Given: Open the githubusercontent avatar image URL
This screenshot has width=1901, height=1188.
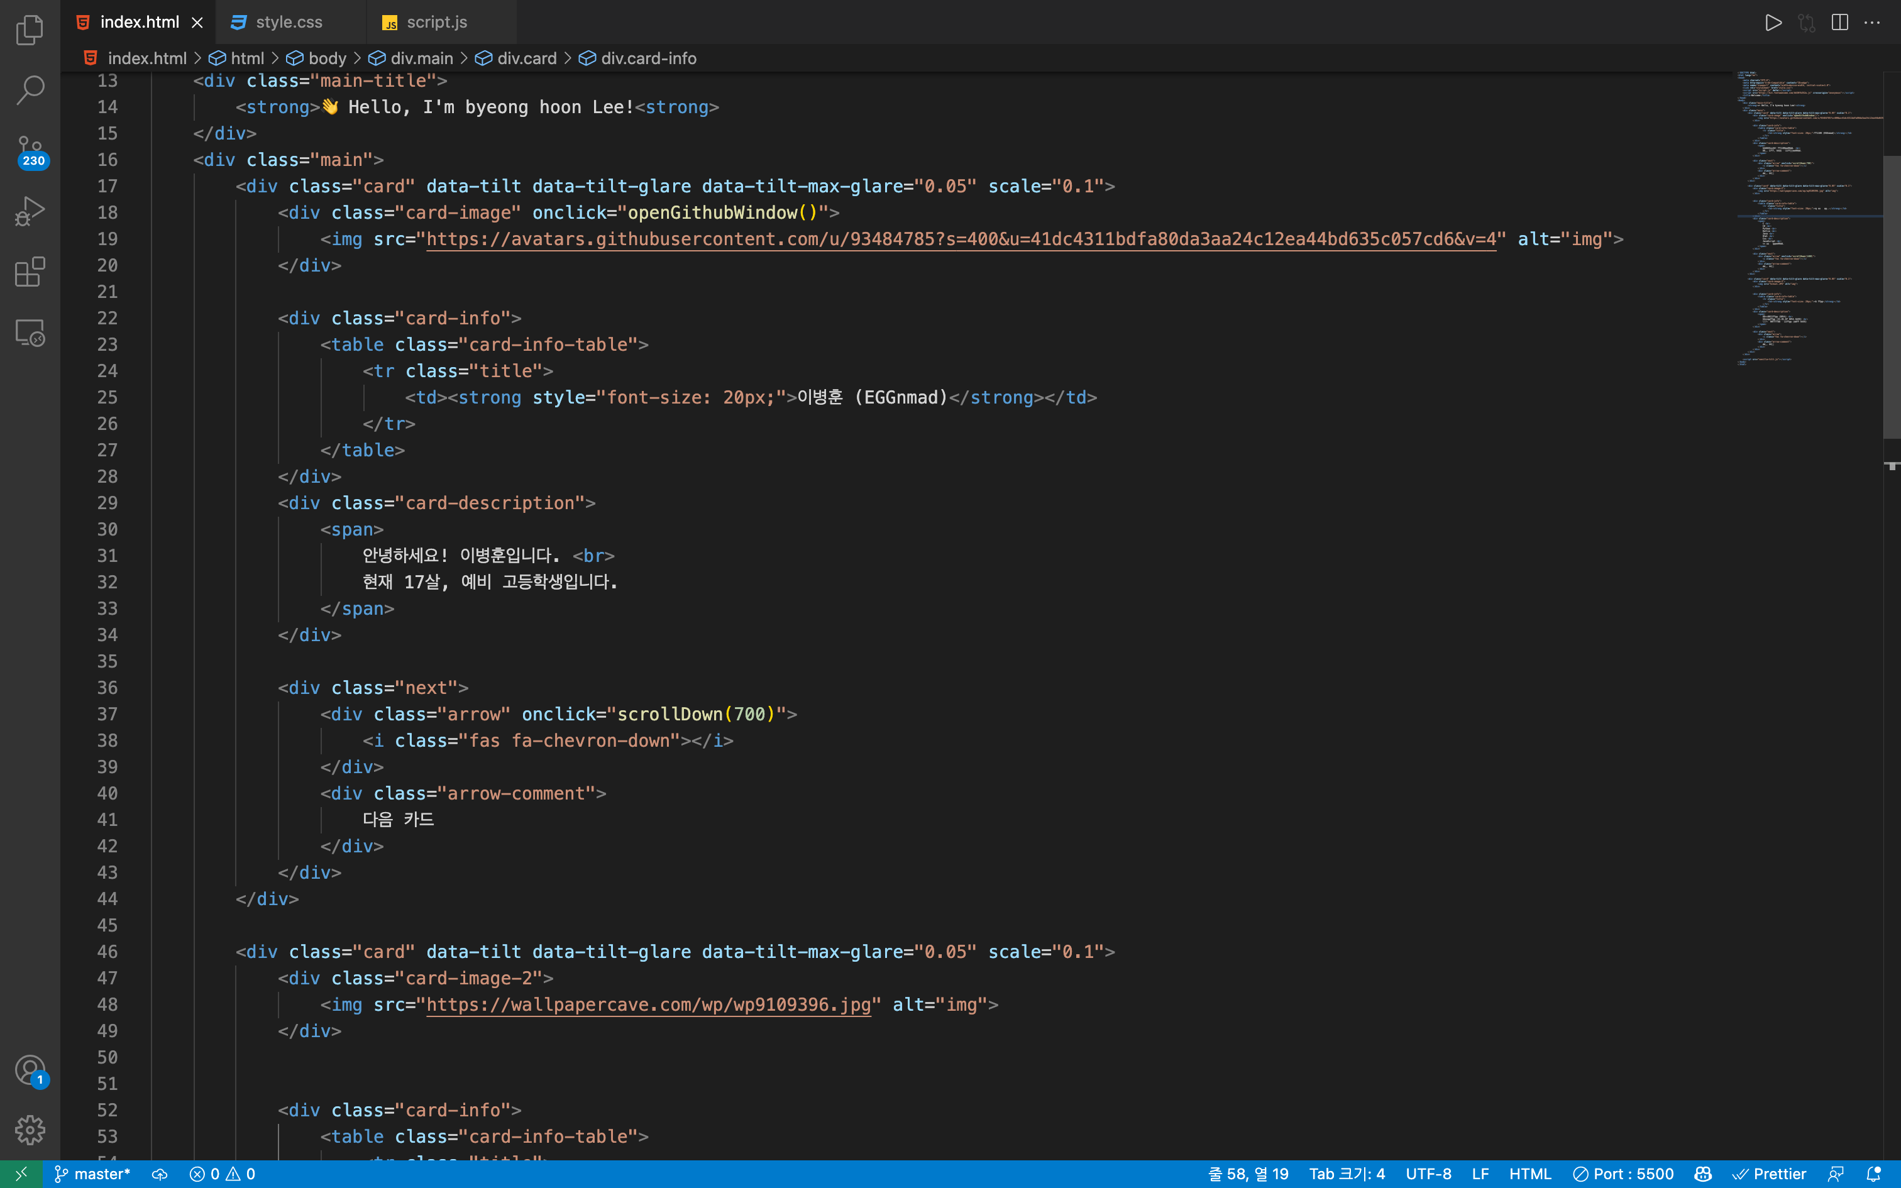Looking at the screenshot, I should point(961,239).
